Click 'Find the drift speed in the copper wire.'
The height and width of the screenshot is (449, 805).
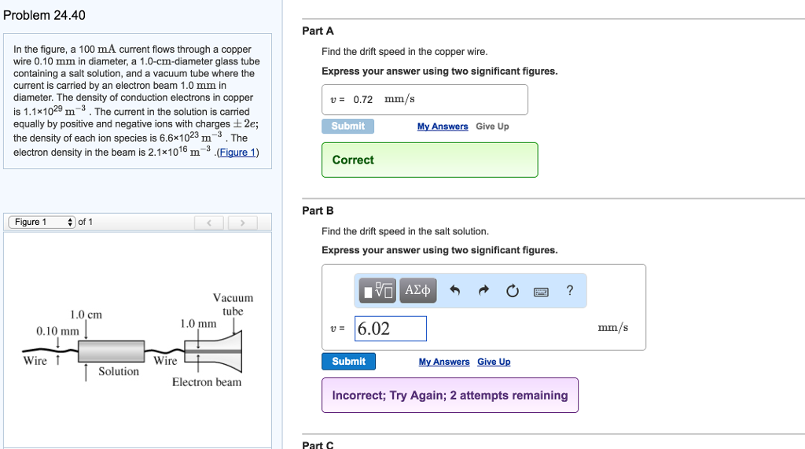click(405, 51)
